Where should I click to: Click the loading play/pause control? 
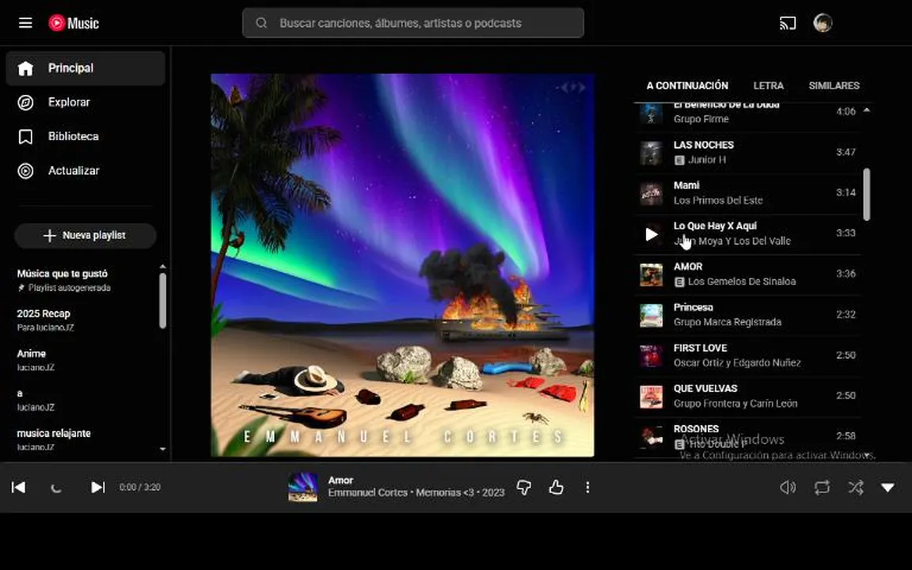click(56, 488)
